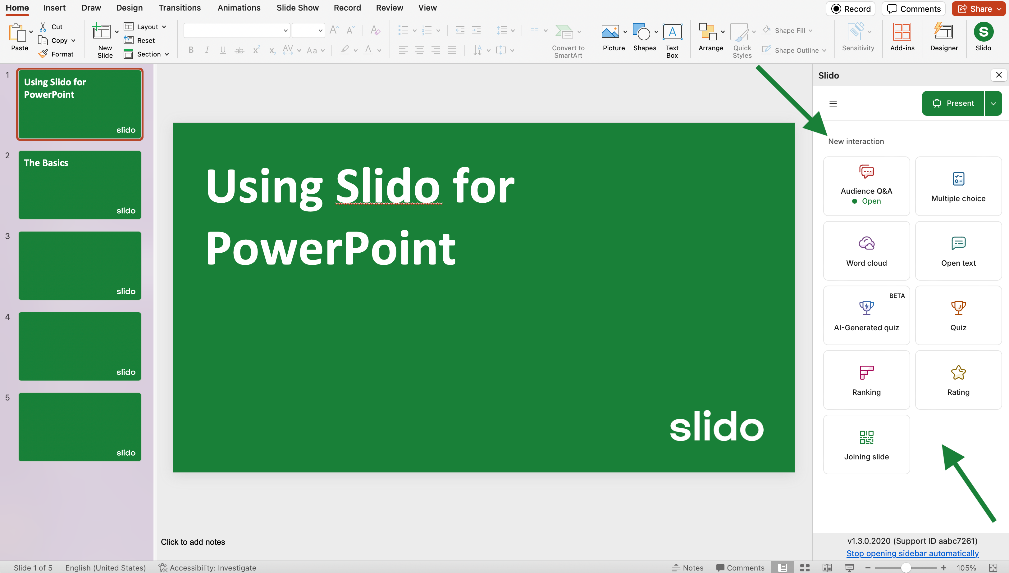Open the Designer pane
The width and height of the screenshot is (1009, 573).
(944, 37)
